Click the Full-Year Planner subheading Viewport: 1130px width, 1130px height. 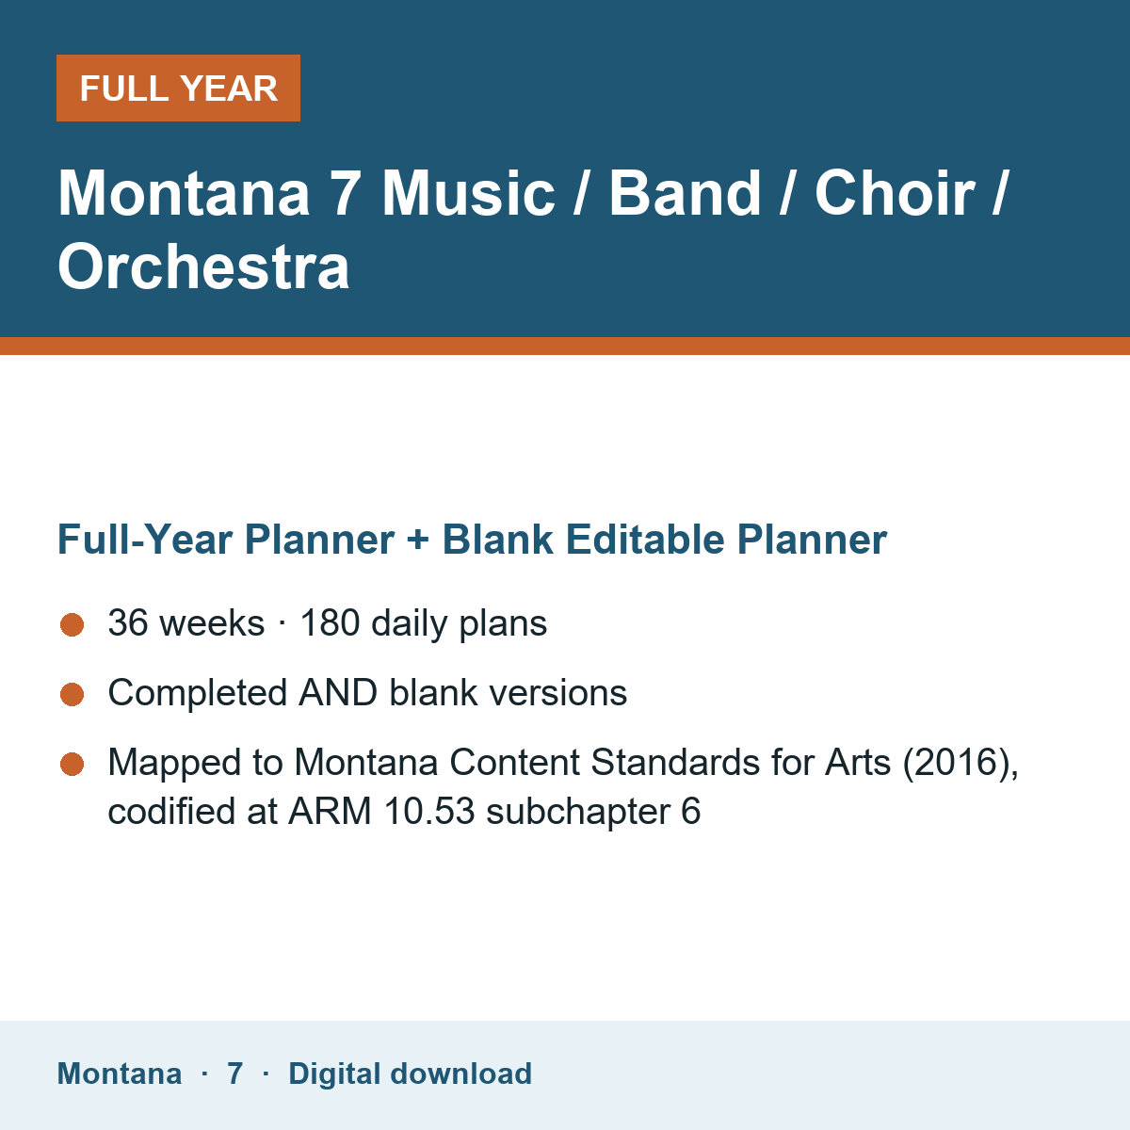tap(472, 540)
